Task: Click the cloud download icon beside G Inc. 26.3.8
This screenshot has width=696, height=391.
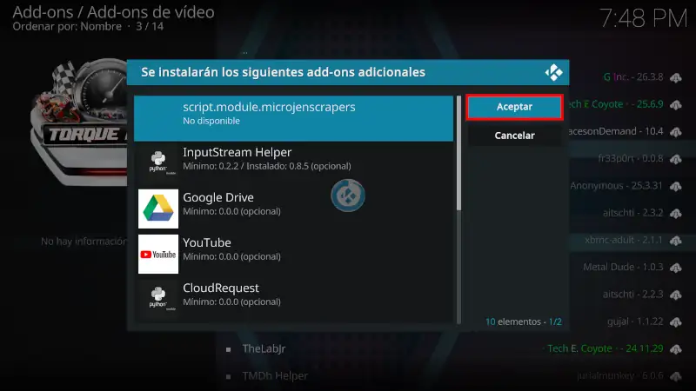Action: coord(676,77)
